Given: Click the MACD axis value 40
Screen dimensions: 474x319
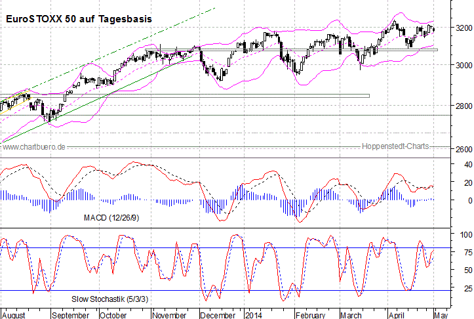Looking at the screenshot, I should [468, 165].
